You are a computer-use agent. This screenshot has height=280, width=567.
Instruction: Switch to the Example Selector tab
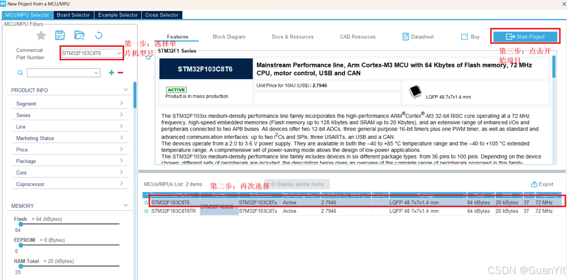tap(118, 15)
